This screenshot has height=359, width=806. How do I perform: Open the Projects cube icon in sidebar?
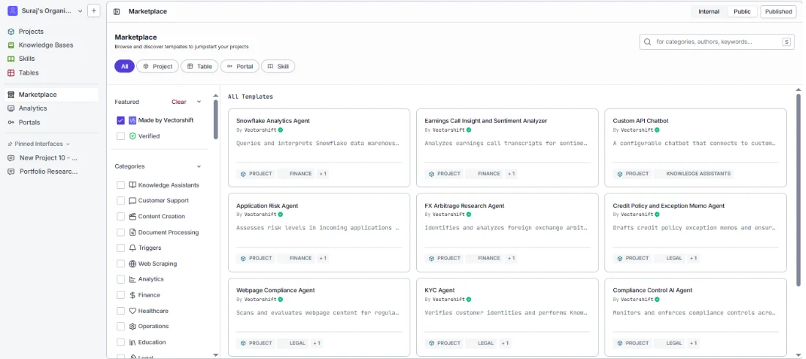11,32
